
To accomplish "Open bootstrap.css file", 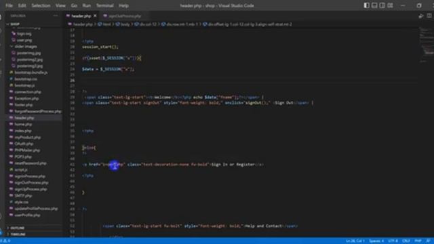I will 26,79.
